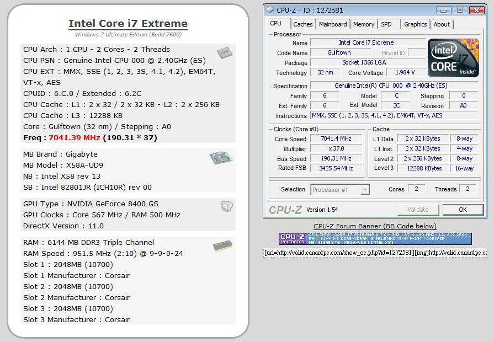Open the Processor #1 selection dropdown
Image resolution: width=494 pixels, height=342 pixels.
click(x=340, y=189)
